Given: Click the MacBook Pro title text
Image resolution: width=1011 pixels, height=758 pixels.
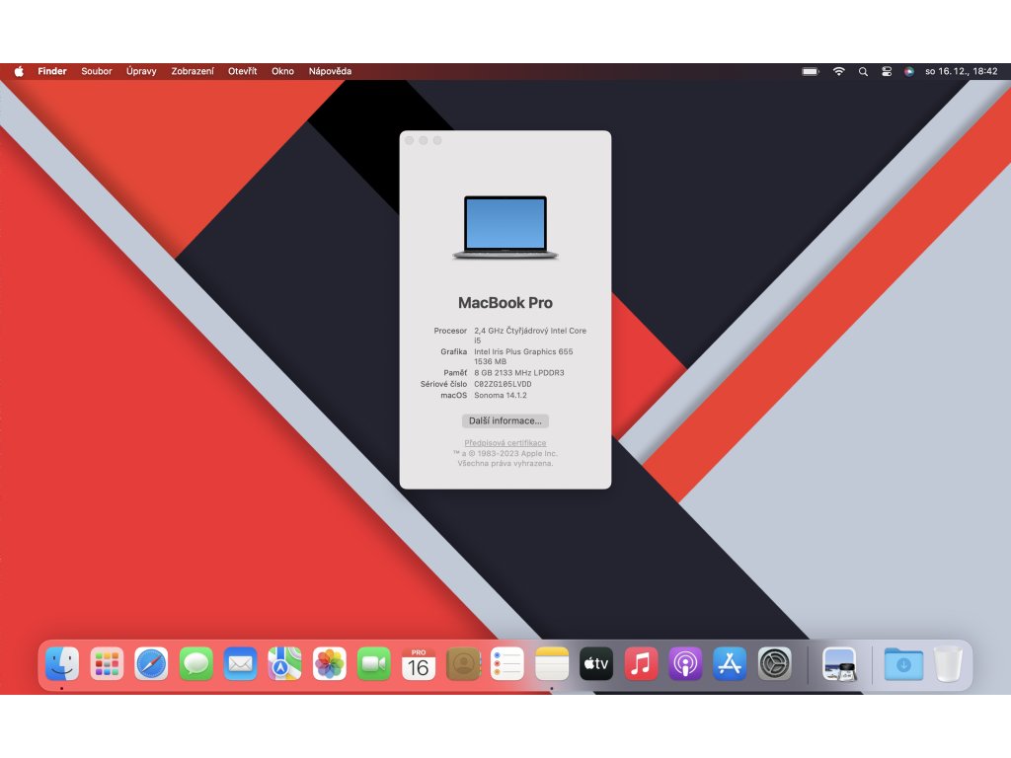Looking at the screenshot, I should click(505, 303).
